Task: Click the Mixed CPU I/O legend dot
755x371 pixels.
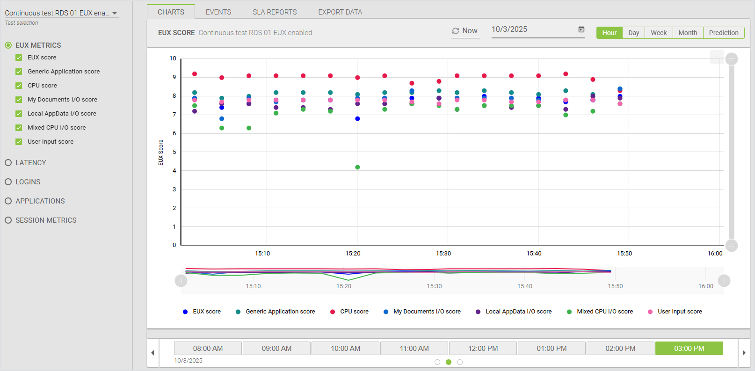Action: tap(569, 312)
